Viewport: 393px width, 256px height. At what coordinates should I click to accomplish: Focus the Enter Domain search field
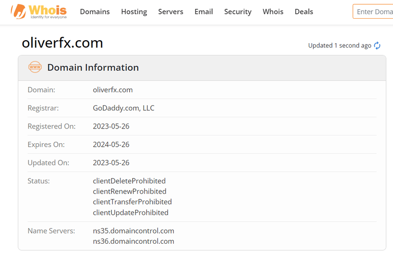(x=373, y=11)
